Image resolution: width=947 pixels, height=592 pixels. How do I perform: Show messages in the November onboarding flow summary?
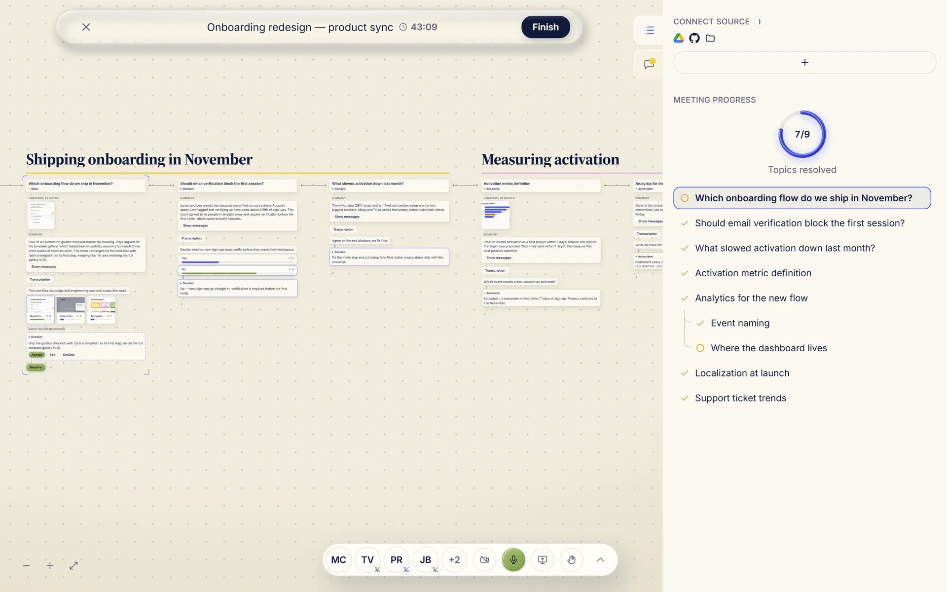(44, 267)
